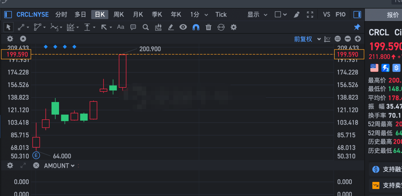Viewport: 402px width, 196px height.
Task: Select the eraser highlighter tool
Action: (171, 27)
